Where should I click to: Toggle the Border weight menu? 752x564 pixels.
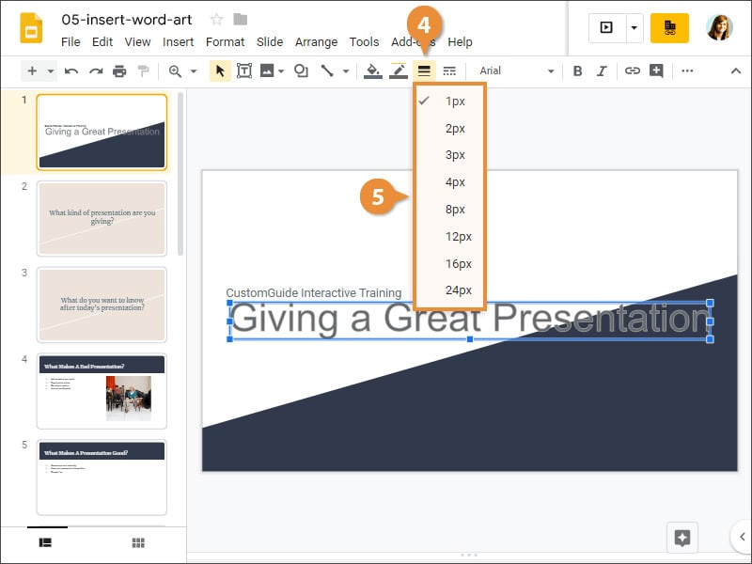(424, 71)
